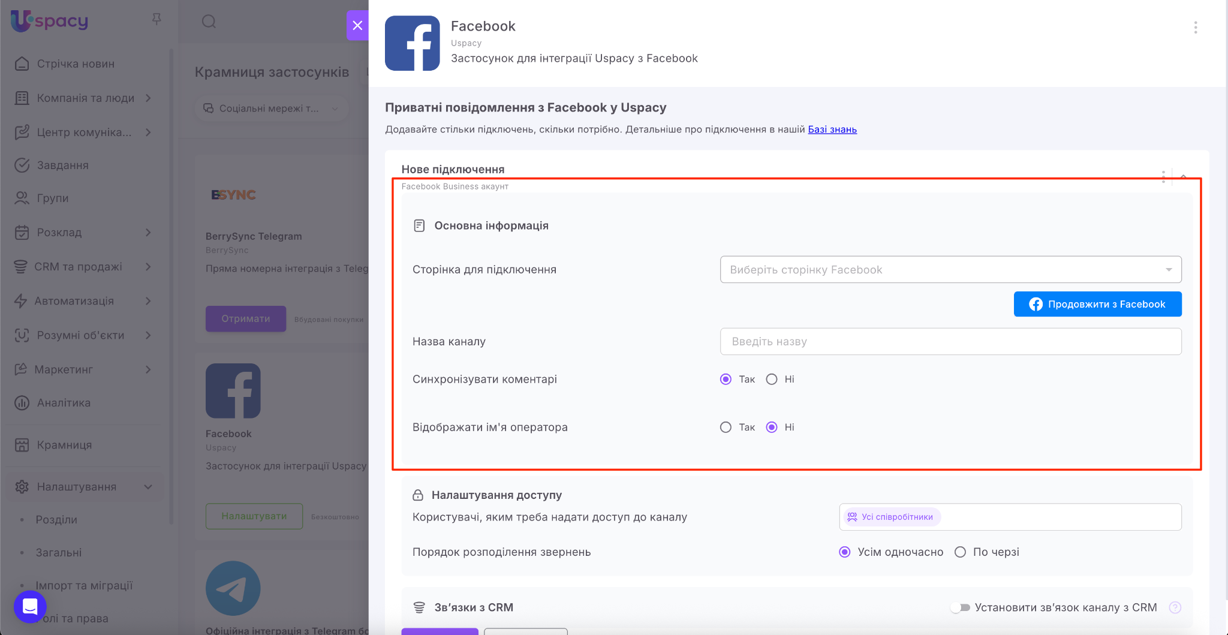Screen dimensions: 1228x635
Task: Choose По черзі distribution order
Action: (960, 552)
